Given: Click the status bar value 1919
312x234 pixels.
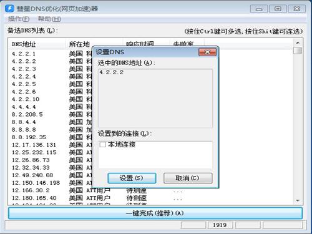Looking at the screenshot, I should (220, 225).
